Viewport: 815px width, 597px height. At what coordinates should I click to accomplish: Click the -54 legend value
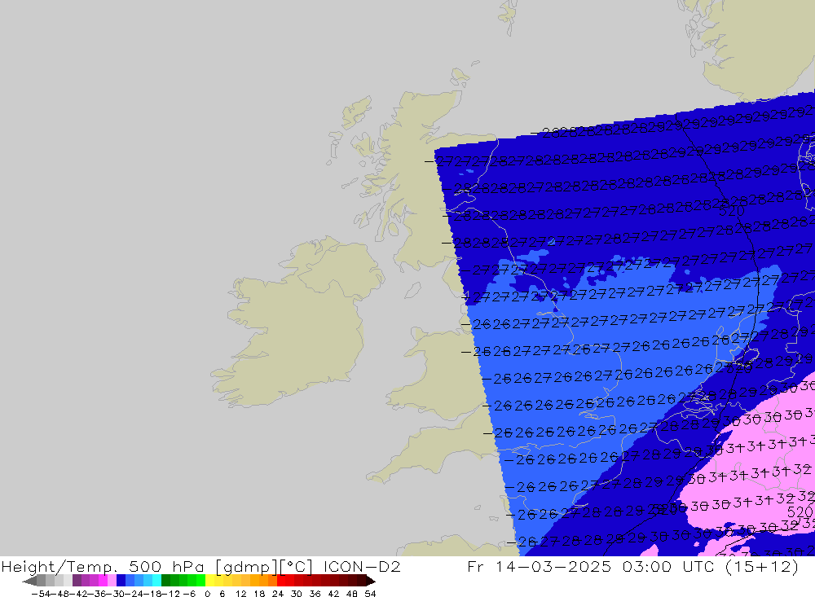[x=42, y=594]
